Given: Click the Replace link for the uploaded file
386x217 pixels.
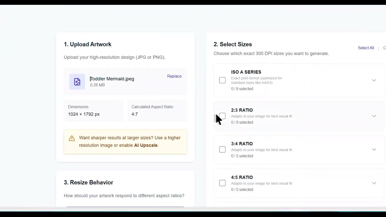Looking at the screenshot, I should [x=174, y=76].
